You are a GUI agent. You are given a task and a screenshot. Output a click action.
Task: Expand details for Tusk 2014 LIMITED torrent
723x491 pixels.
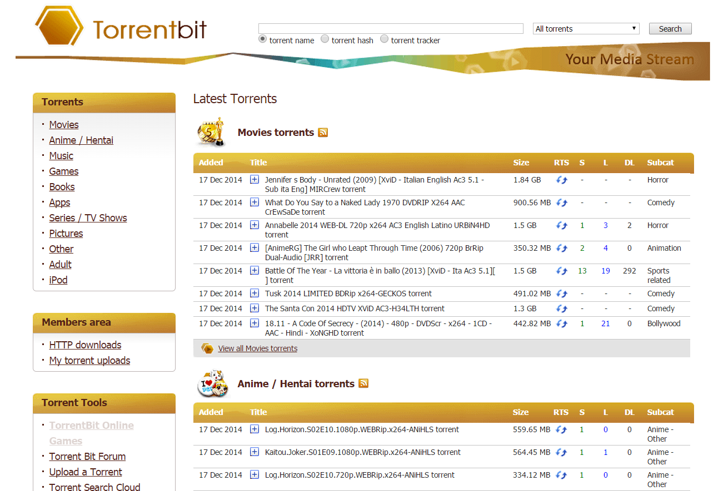[255, 293]
